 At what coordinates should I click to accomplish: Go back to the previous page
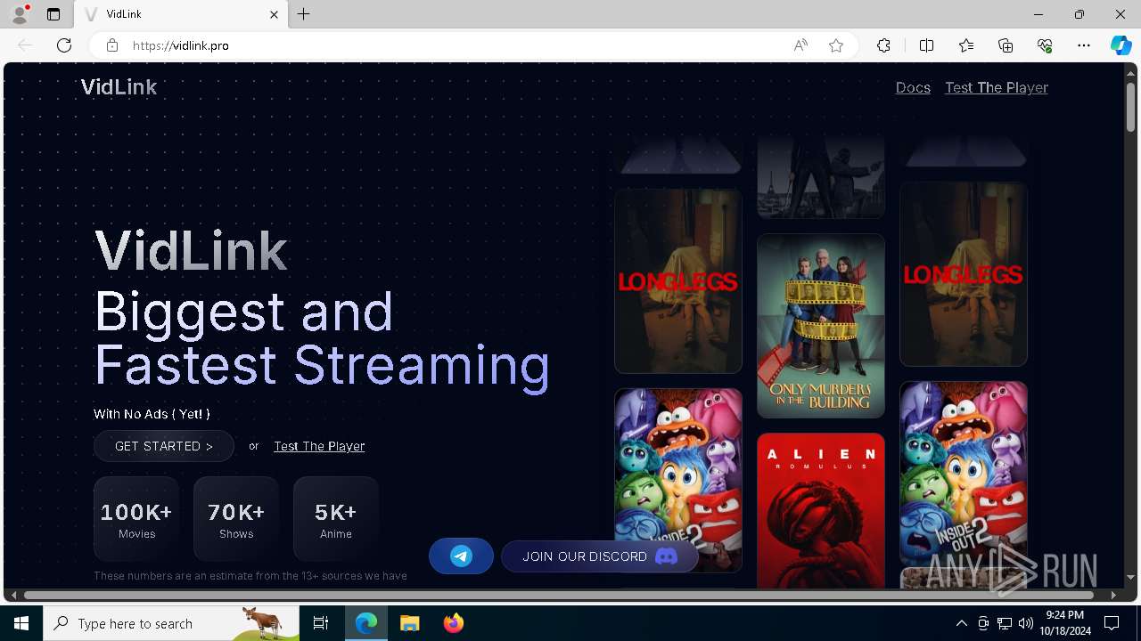(x=25, y=45)
